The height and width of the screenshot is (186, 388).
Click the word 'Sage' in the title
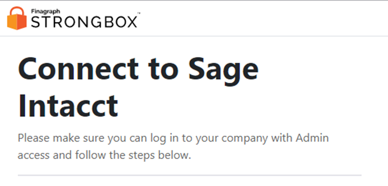coord(223,71)
